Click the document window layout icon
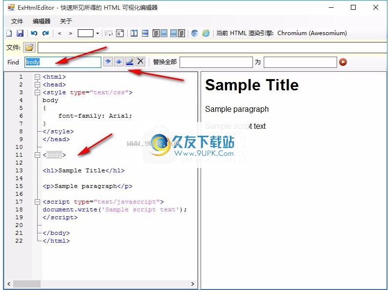 click(x=120, y=33)
